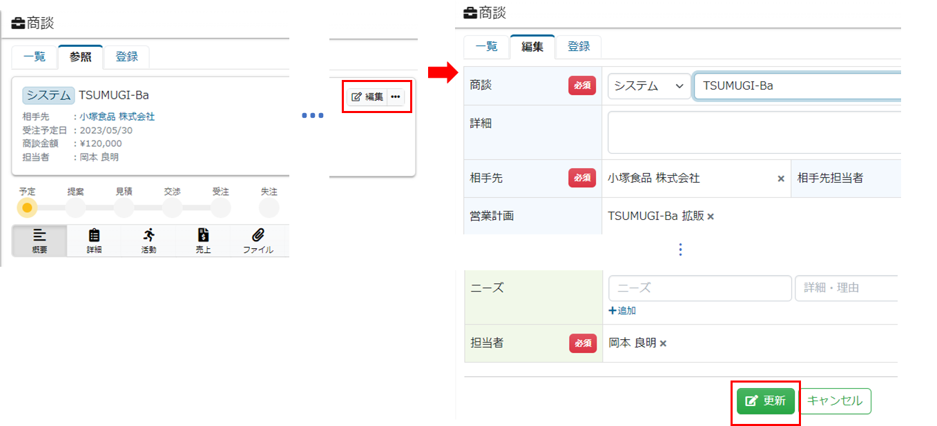
Task: Switch to the 一覧 tab in left panel
Action: coord(35,57)
